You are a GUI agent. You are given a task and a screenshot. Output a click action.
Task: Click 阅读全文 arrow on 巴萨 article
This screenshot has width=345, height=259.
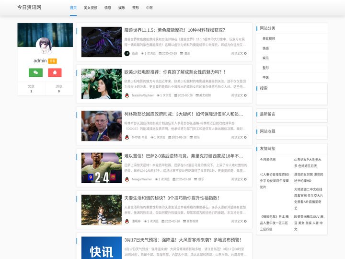pos(239,179)
